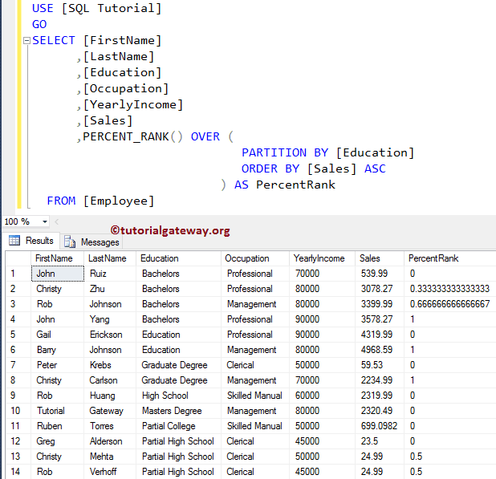Select the cell Greg in the FirstName column
The image size is (496, 479).
(57, 441)
